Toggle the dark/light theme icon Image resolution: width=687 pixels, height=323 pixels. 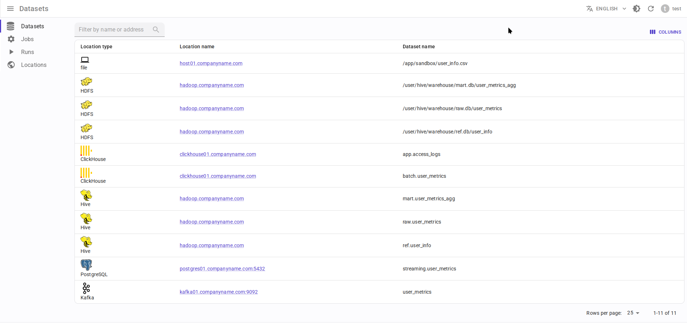[x=637, y=9]
